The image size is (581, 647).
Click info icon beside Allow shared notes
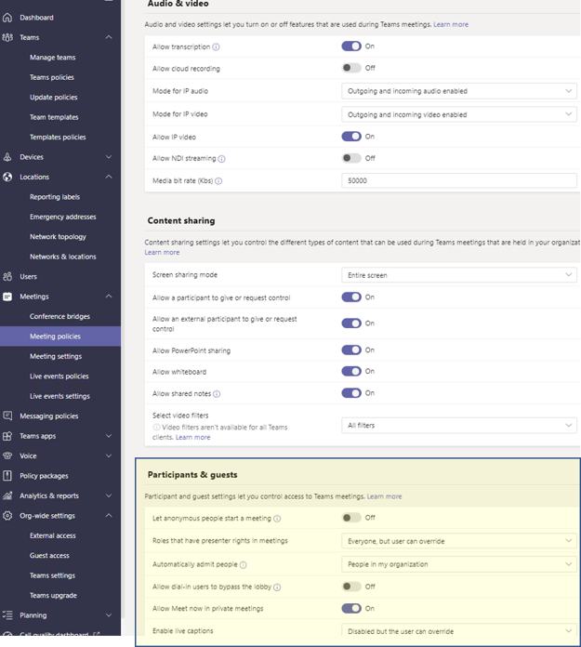click(x=217, y=394)
